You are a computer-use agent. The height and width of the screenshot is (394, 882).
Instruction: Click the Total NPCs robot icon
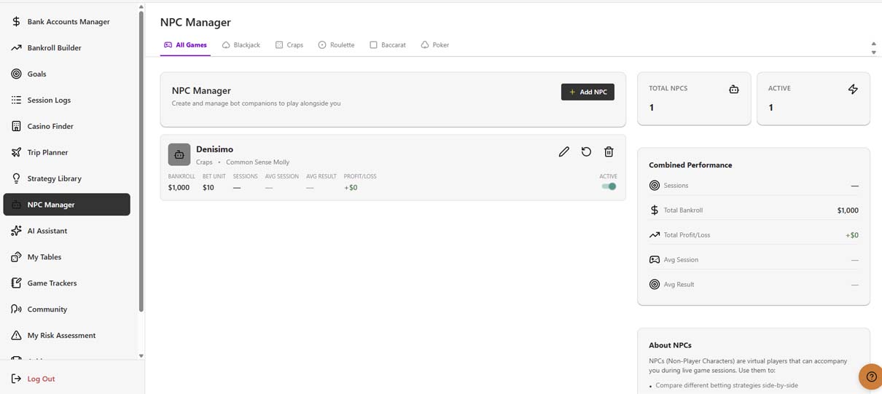coord(733,89)
